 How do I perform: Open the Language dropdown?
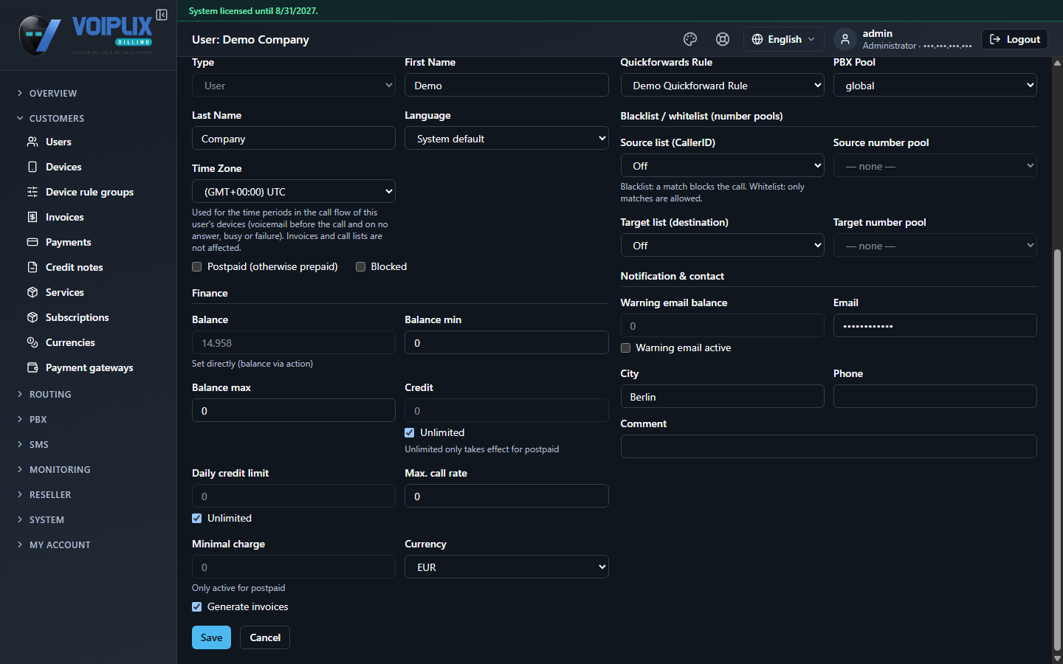506,139
